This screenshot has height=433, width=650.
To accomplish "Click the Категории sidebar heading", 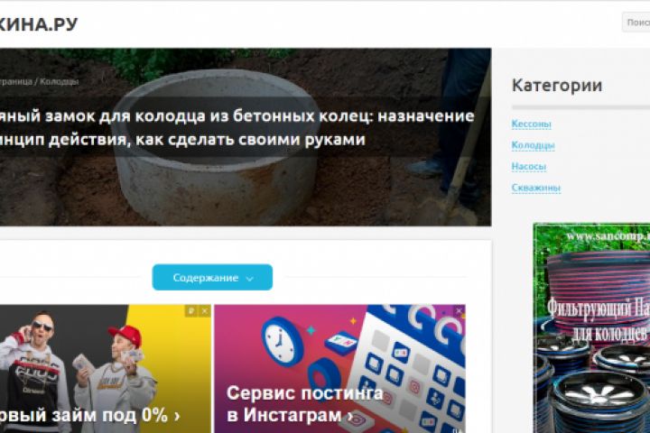I will click(x=557, y=86).
